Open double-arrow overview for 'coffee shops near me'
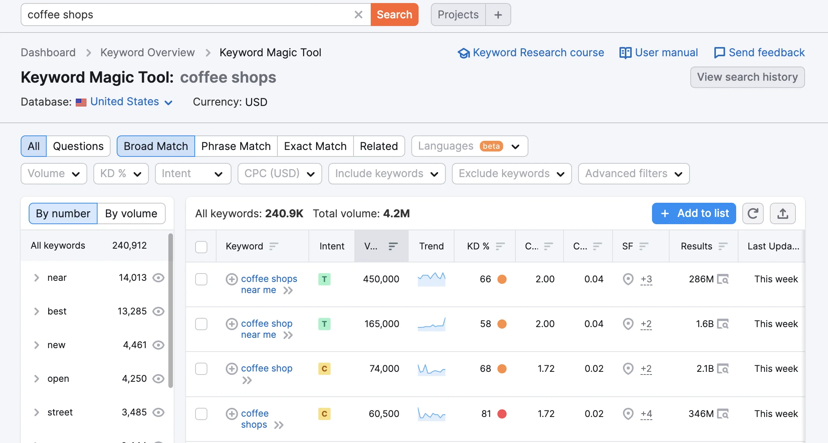828x443 pixels. 288,291
